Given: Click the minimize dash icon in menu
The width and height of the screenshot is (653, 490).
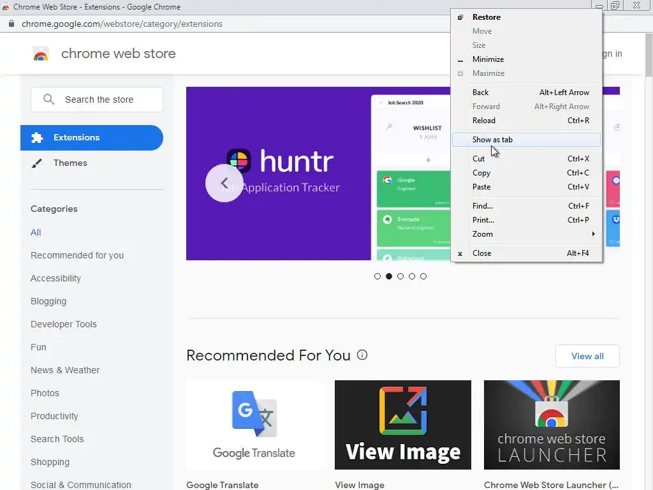Looking at the screenshot, I should (x=460, y=61).
